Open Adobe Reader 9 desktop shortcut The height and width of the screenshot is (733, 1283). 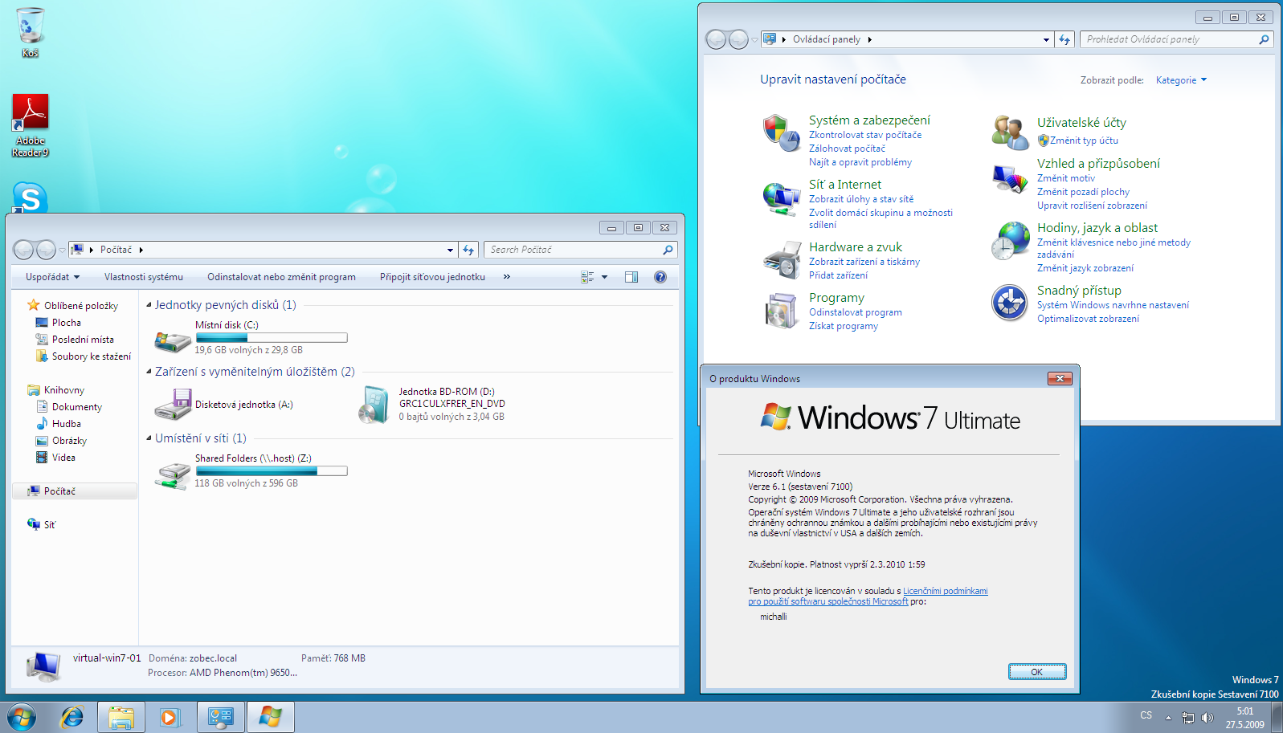pyautogui.click(x=31, y=113)
